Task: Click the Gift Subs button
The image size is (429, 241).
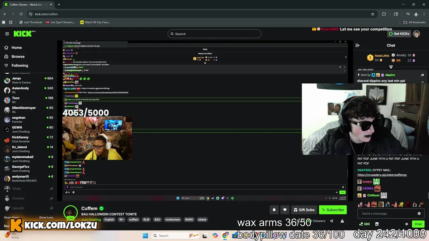Action: click(304, 210)
